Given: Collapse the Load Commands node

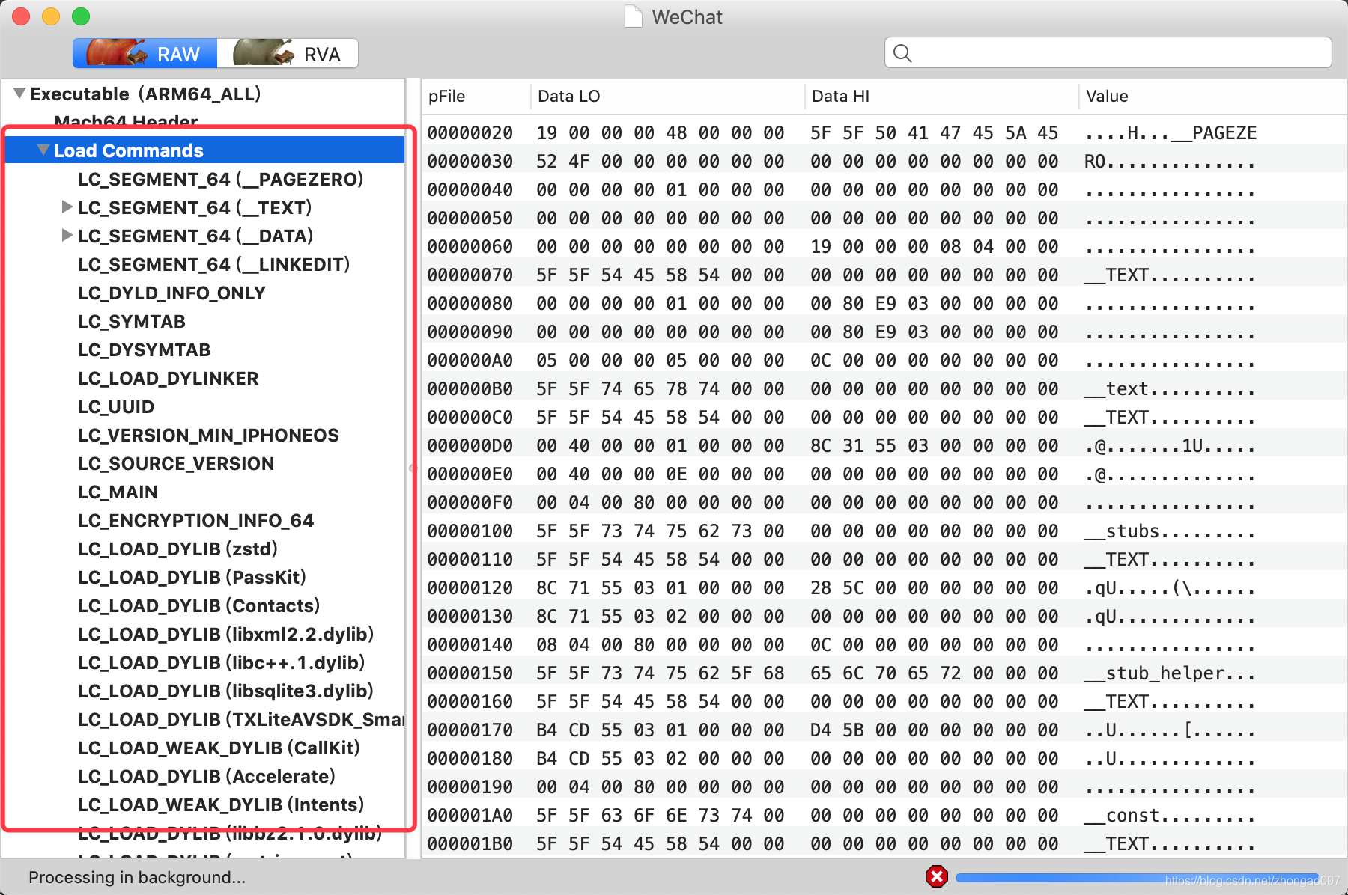Looking at the screenshot, I should [x=43, y=150].
